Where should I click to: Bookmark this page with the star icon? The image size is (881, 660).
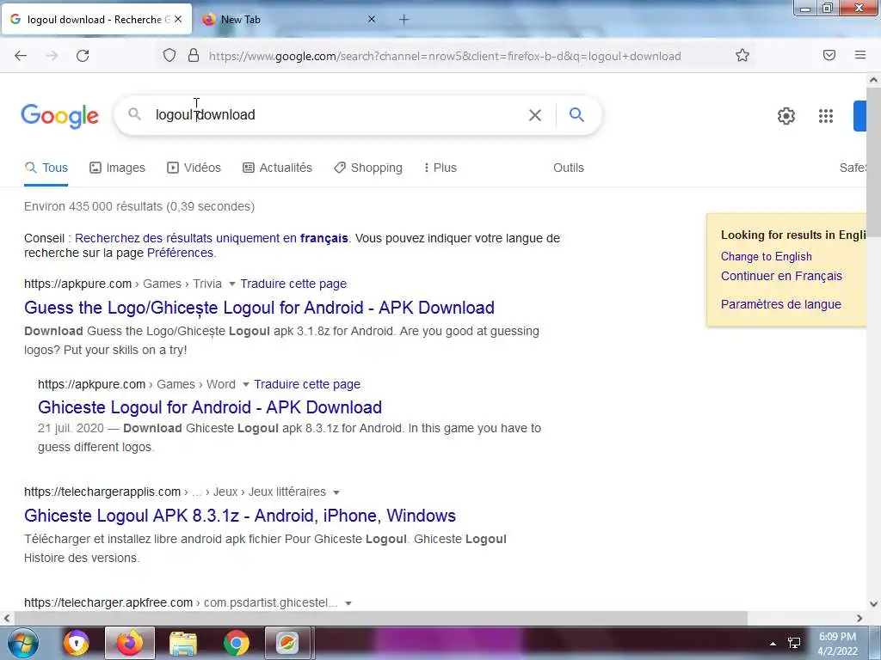tap(742, 55)
